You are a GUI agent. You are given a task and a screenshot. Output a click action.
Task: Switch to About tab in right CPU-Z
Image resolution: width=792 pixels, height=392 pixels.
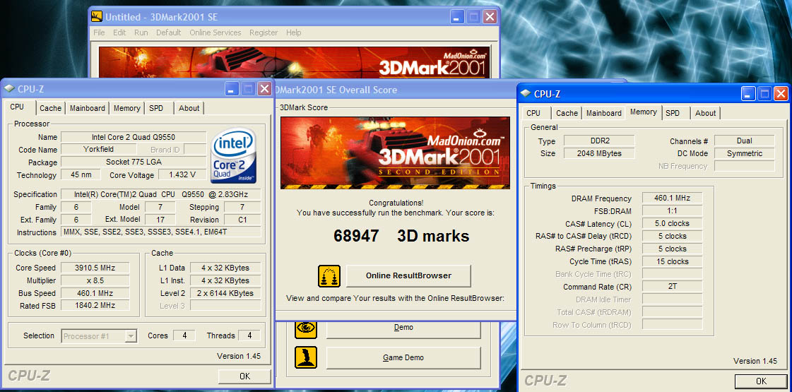tap(705, 113)
